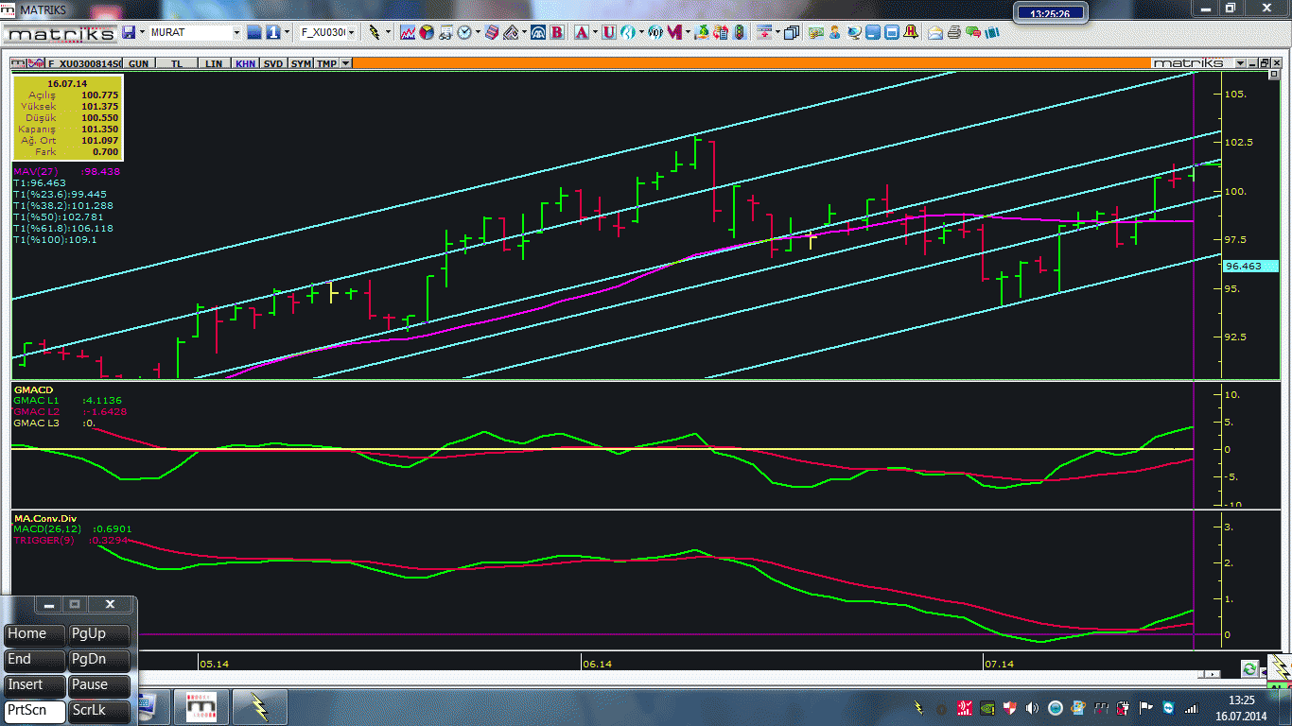The width and height of the screenshot is (1292, 726).
Task: Open the F_XU030 symbol dropdown
Action: [352, 32]
